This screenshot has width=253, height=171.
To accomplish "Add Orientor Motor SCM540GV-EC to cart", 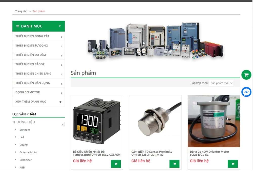I will click(x=233, y=164).
